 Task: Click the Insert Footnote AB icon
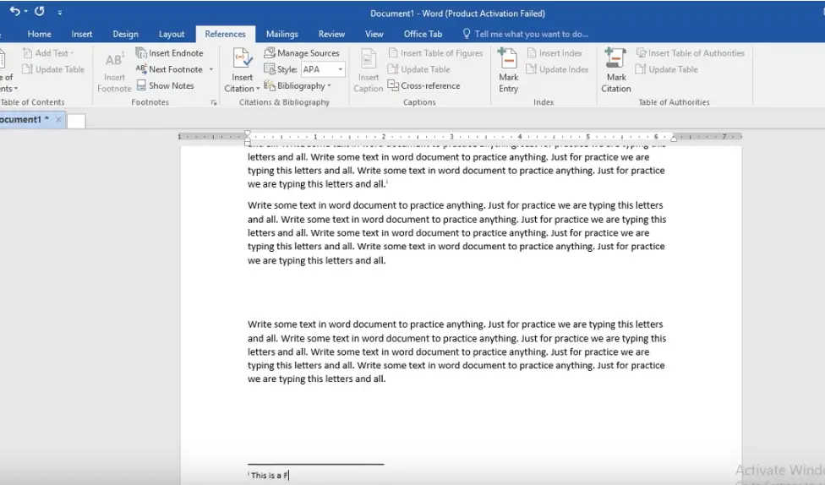(x=114, y=60)
